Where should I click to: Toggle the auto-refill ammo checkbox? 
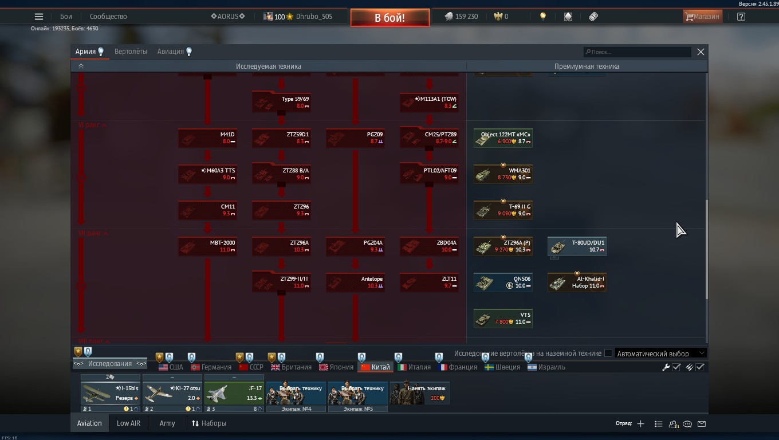[700, 367]
